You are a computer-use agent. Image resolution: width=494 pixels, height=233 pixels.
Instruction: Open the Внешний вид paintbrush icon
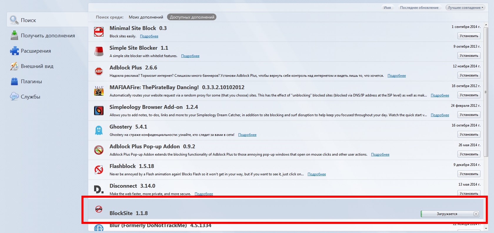click(14, 66)
